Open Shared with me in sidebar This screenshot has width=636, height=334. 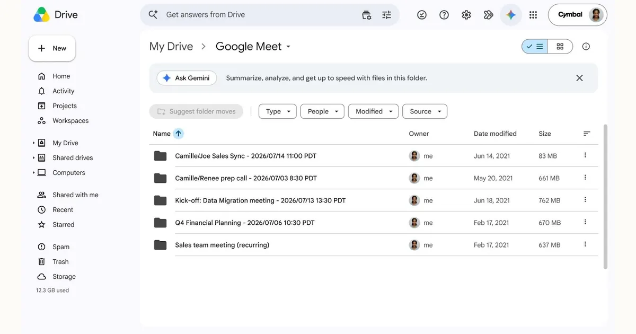point(75,195)
